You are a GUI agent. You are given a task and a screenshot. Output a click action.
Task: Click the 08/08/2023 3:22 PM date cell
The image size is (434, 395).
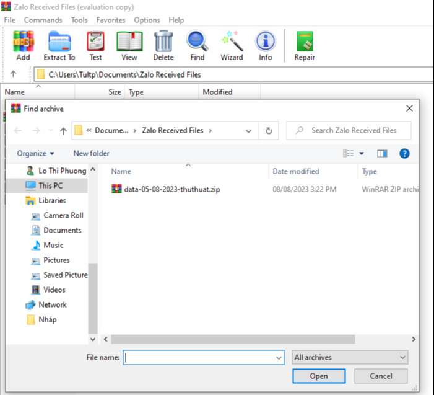pos(305,189)
